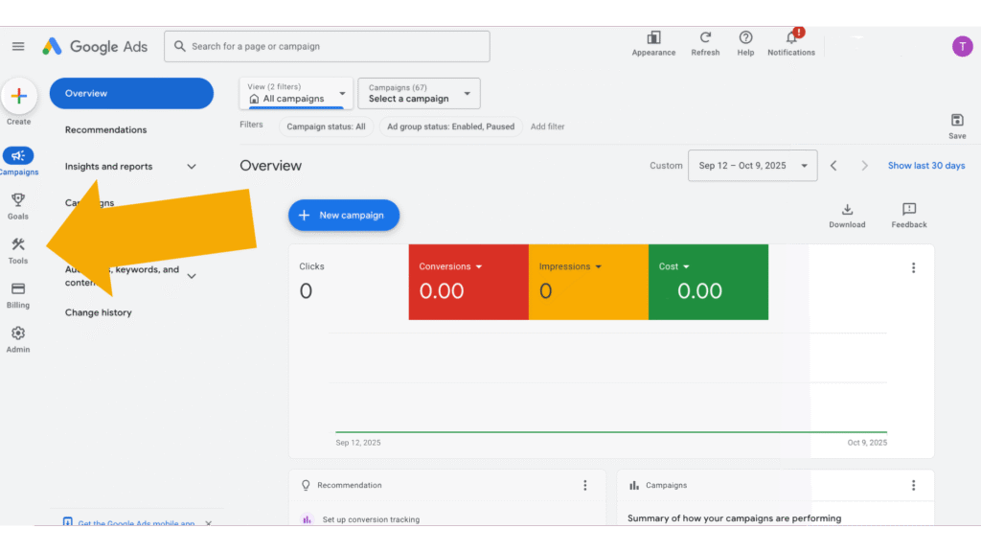
Task: Open the Notifications bell
Action: 791,38
